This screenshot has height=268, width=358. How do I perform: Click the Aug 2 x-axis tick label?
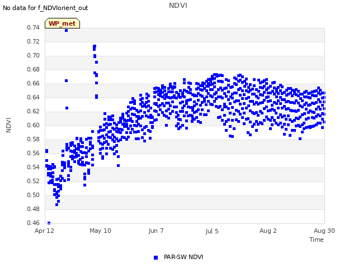(268, 231)
